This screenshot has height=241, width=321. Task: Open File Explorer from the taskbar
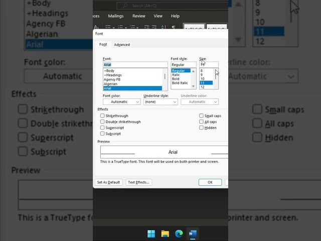(x=165, y=233)
